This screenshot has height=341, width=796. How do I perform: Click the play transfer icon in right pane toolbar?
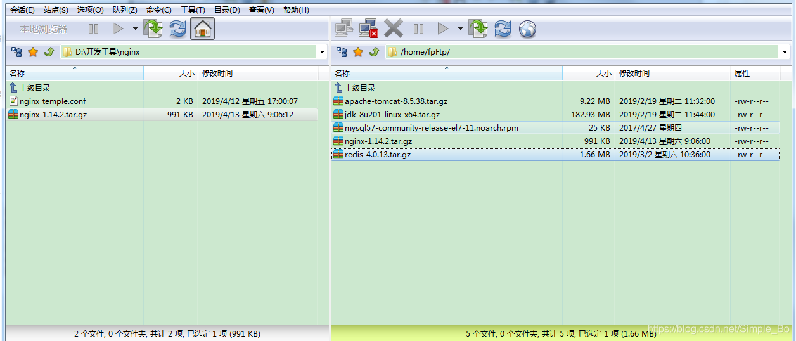pyautogui.click(x=443, y=29)
